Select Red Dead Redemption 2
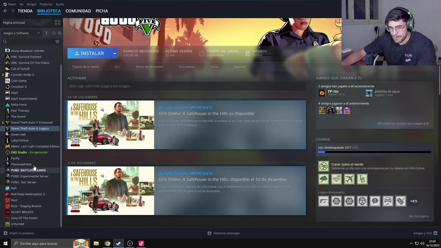Image resolution: width=441 pixels, height=248 pixels. (28, 194)
